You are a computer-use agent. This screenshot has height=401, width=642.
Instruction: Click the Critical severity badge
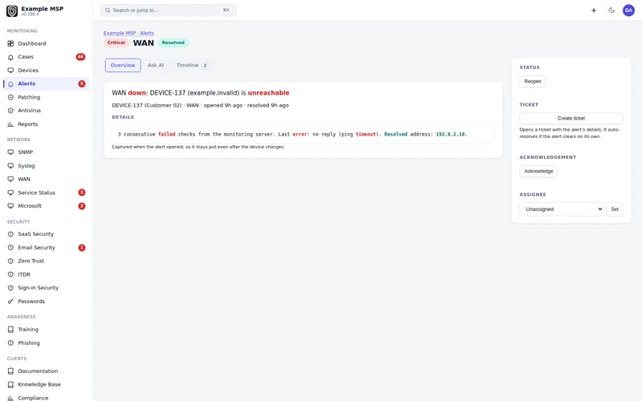tap(116, 43)
